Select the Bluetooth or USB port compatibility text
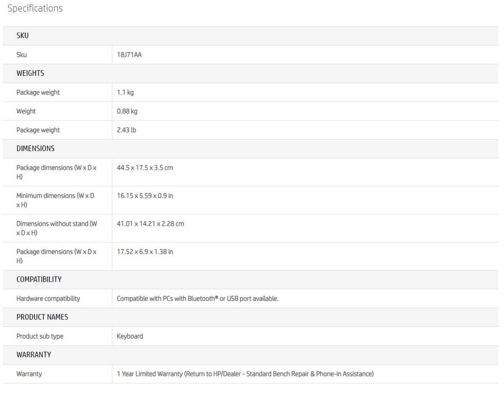This screenshot has height=394, width=504. [198, 298]
